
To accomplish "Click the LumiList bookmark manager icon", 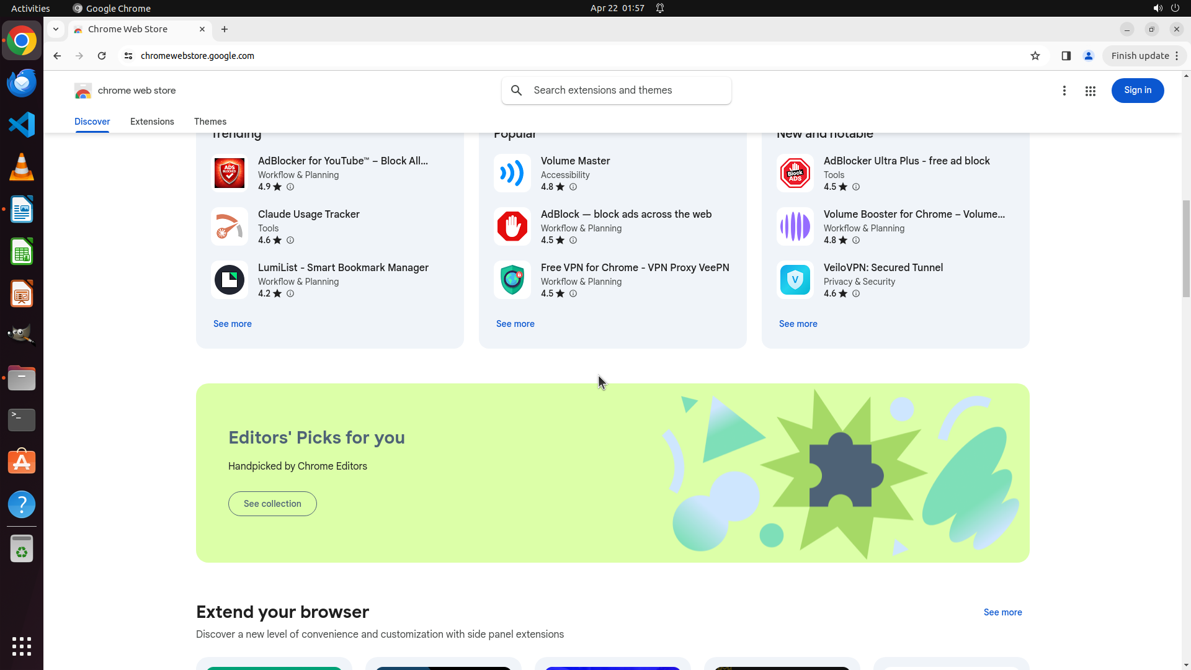I will (229, 280).
